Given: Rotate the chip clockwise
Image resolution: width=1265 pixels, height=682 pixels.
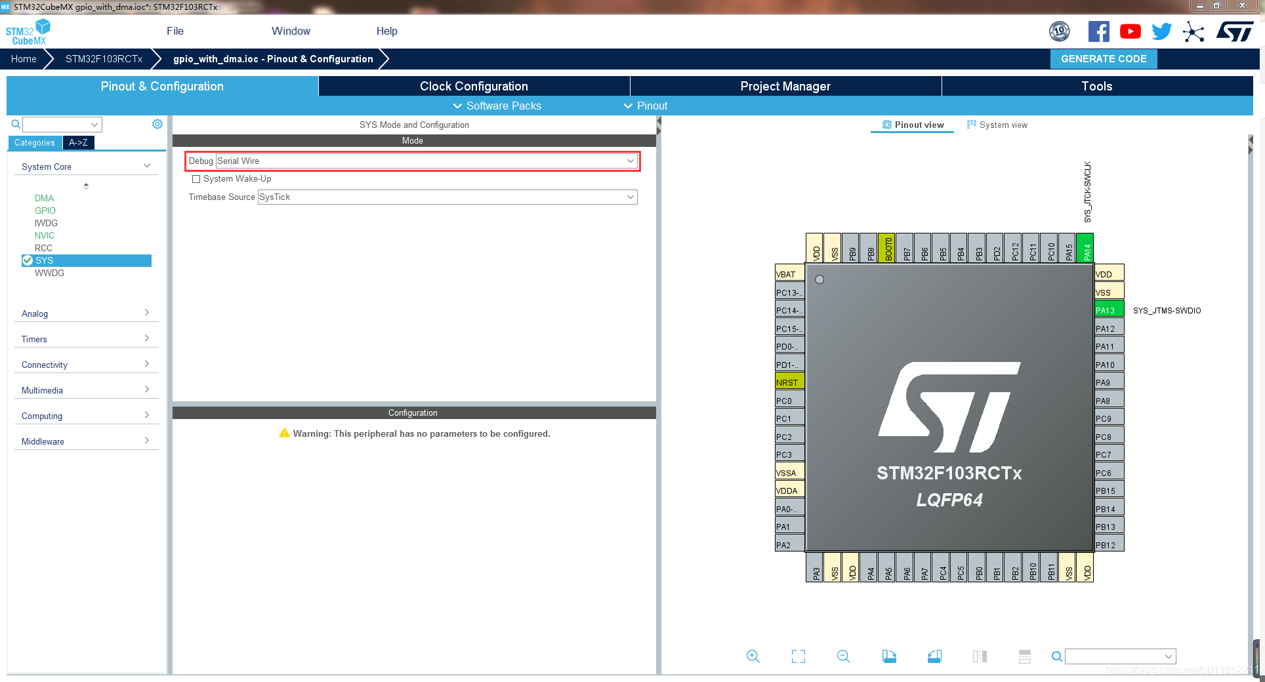Looking at the screenshot, I should point(889,656).
